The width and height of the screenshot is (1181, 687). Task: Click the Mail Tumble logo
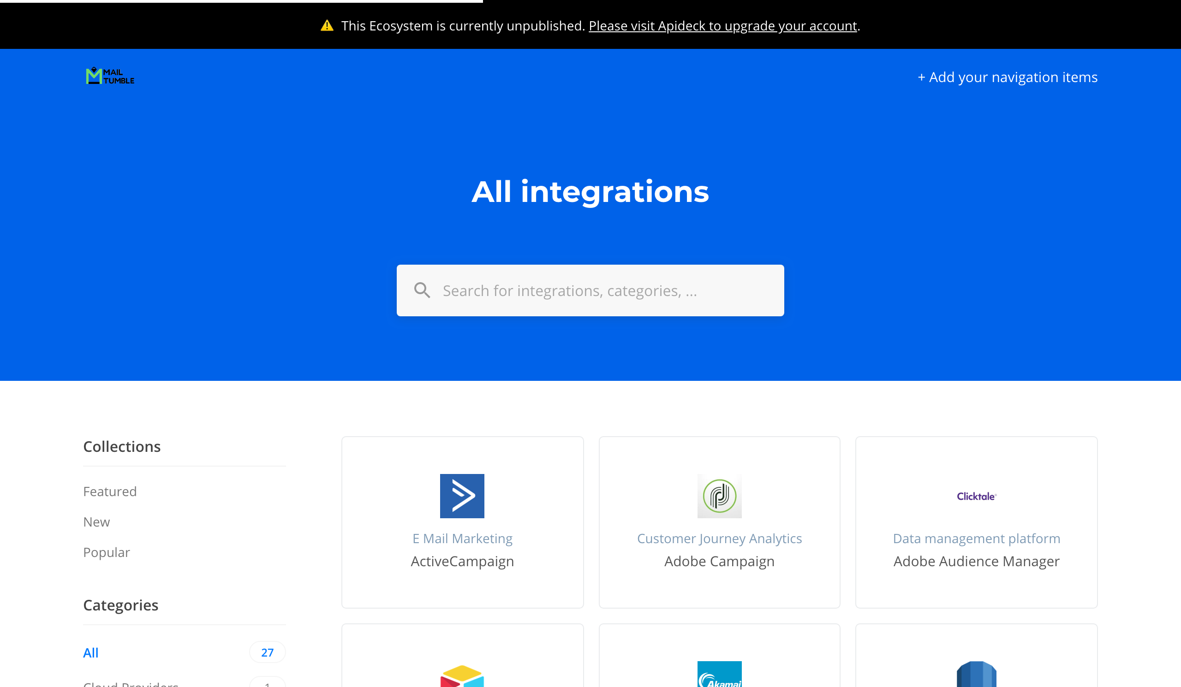click(x=110, y=76)
